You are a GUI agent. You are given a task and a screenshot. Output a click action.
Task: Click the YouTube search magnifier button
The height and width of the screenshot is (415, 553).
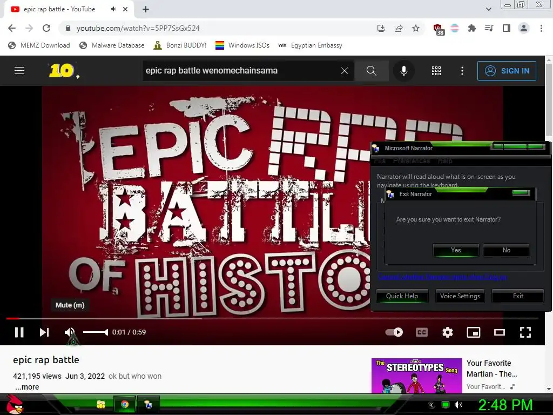[372, 71]
